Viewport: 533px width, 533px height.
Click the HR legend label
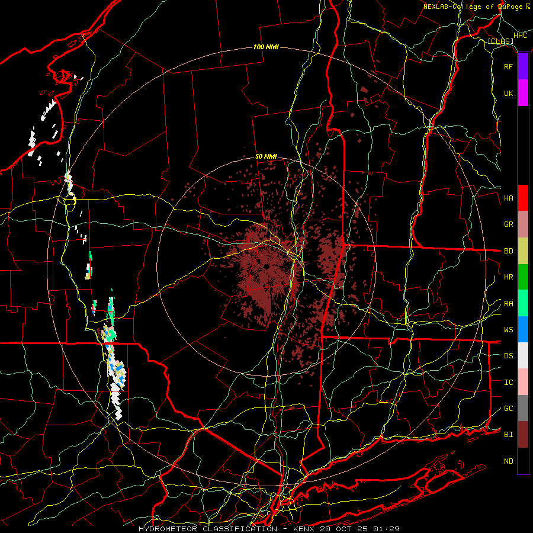[509, 277]
